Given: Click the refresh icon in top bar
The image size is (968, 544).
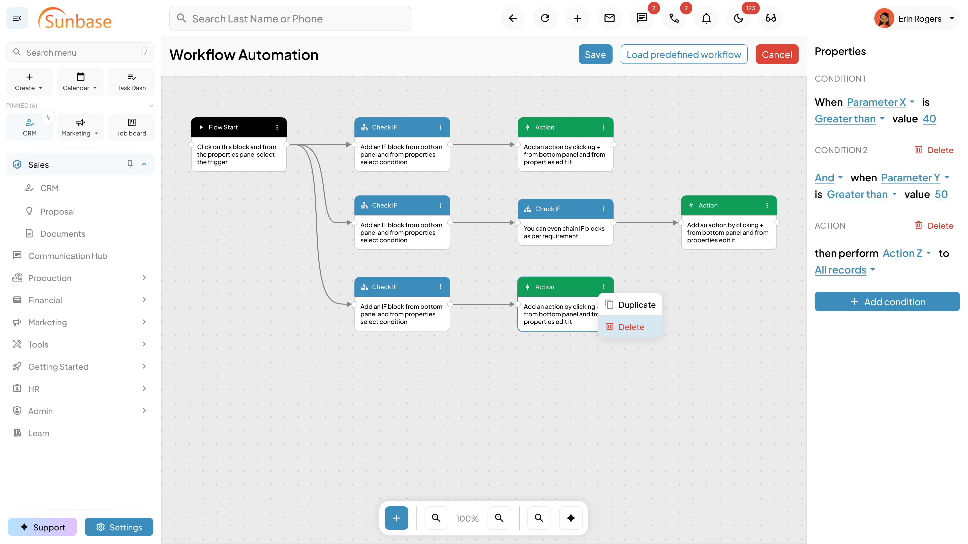Looking at the screenshot, I should [545, 18].
